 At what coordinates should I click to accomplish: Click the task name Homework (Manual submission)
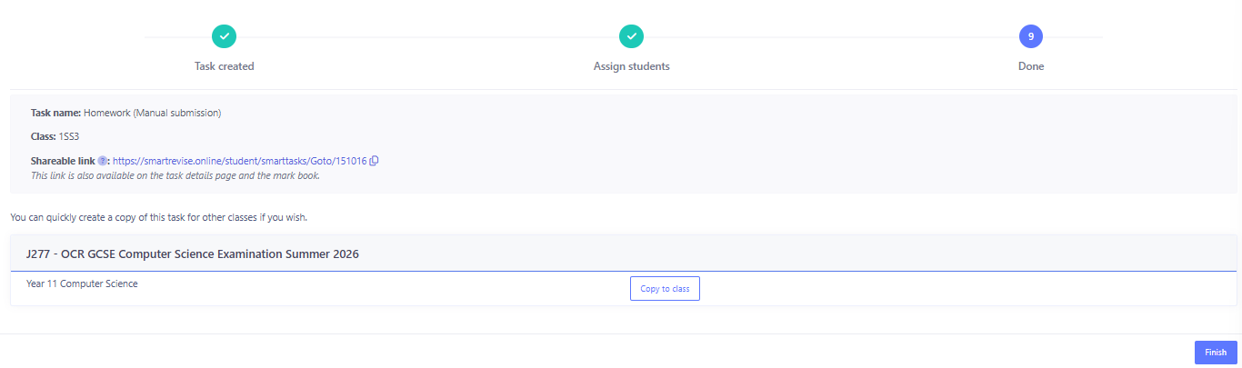tap(152, 114)
